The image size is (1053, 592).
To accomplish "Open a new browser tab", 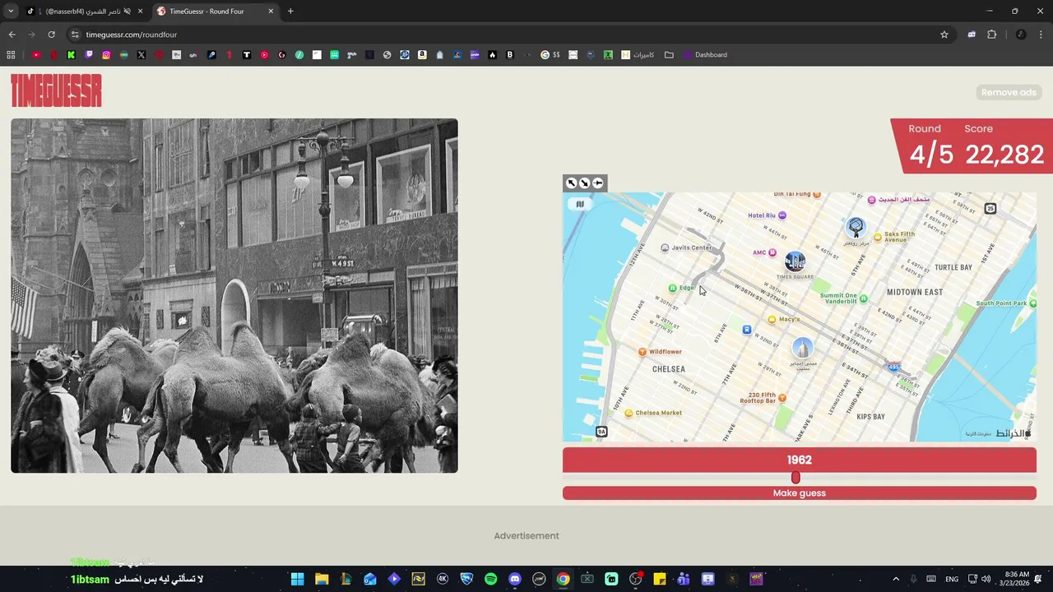I will [290, 12].
